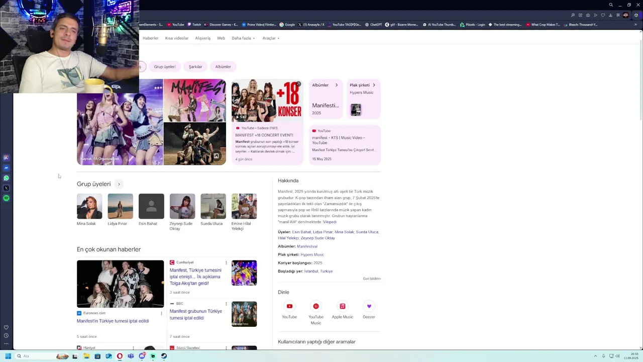Image resolution: width=643 pixels, height=362 pixels.
Task: Switch to Haberler search tab
Action: [150, 38]
